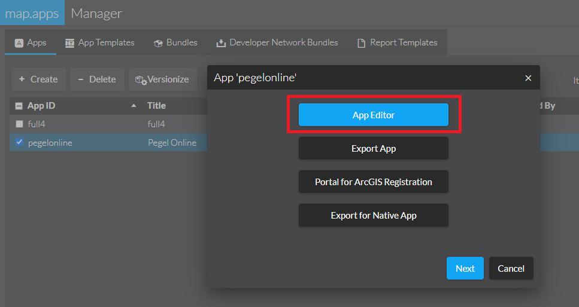Select Portal for ArcGIS Registration
The width and height of the screenshot is (579, 307).
pos(373,182)
